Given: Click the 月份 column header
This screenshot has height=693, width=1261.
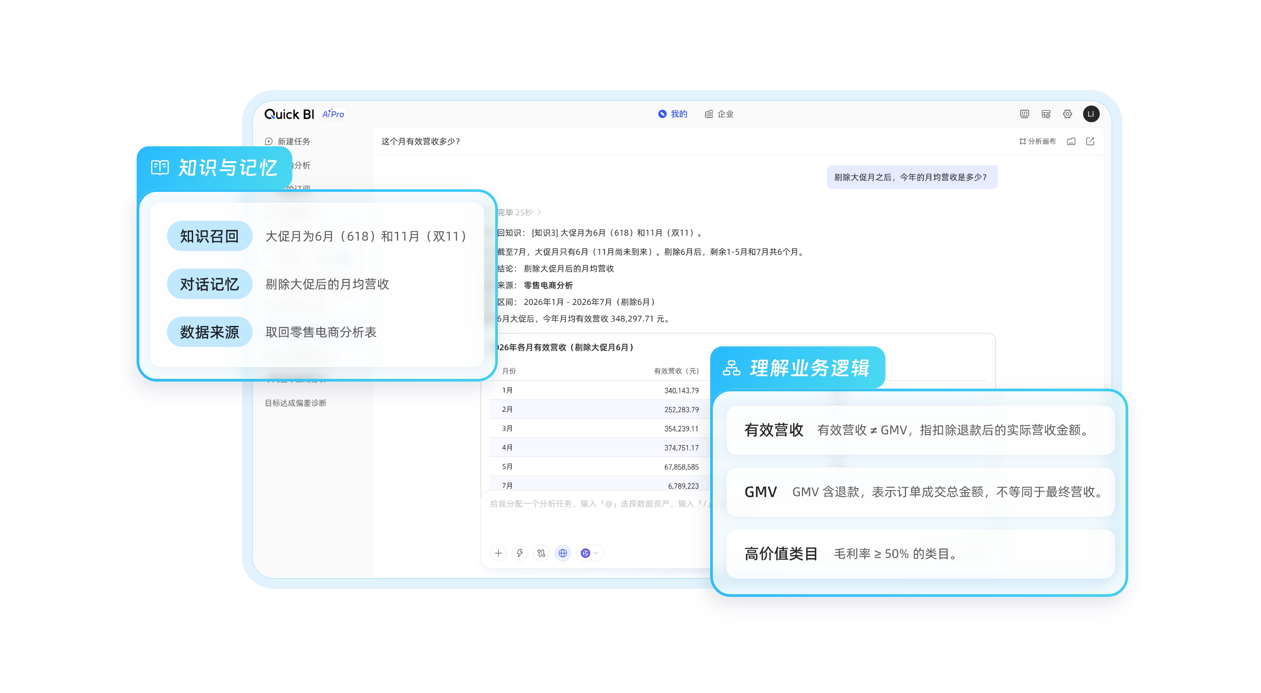Looking at the screenshot, I should click(509, 371).
